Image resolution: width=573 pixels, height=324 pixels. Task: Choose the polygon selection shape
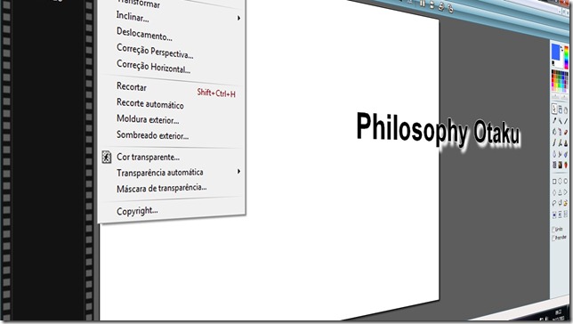[561, 203]
